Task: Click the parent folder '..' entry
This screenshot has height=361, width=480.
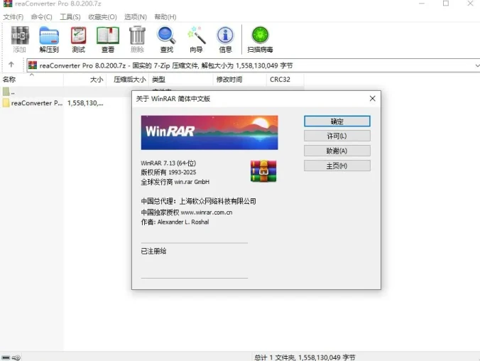Action: click(x=9, y=92)
